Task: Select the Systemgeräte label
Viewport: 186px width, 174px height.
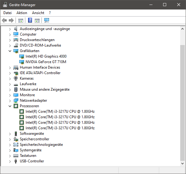Action: pos(31,150)
